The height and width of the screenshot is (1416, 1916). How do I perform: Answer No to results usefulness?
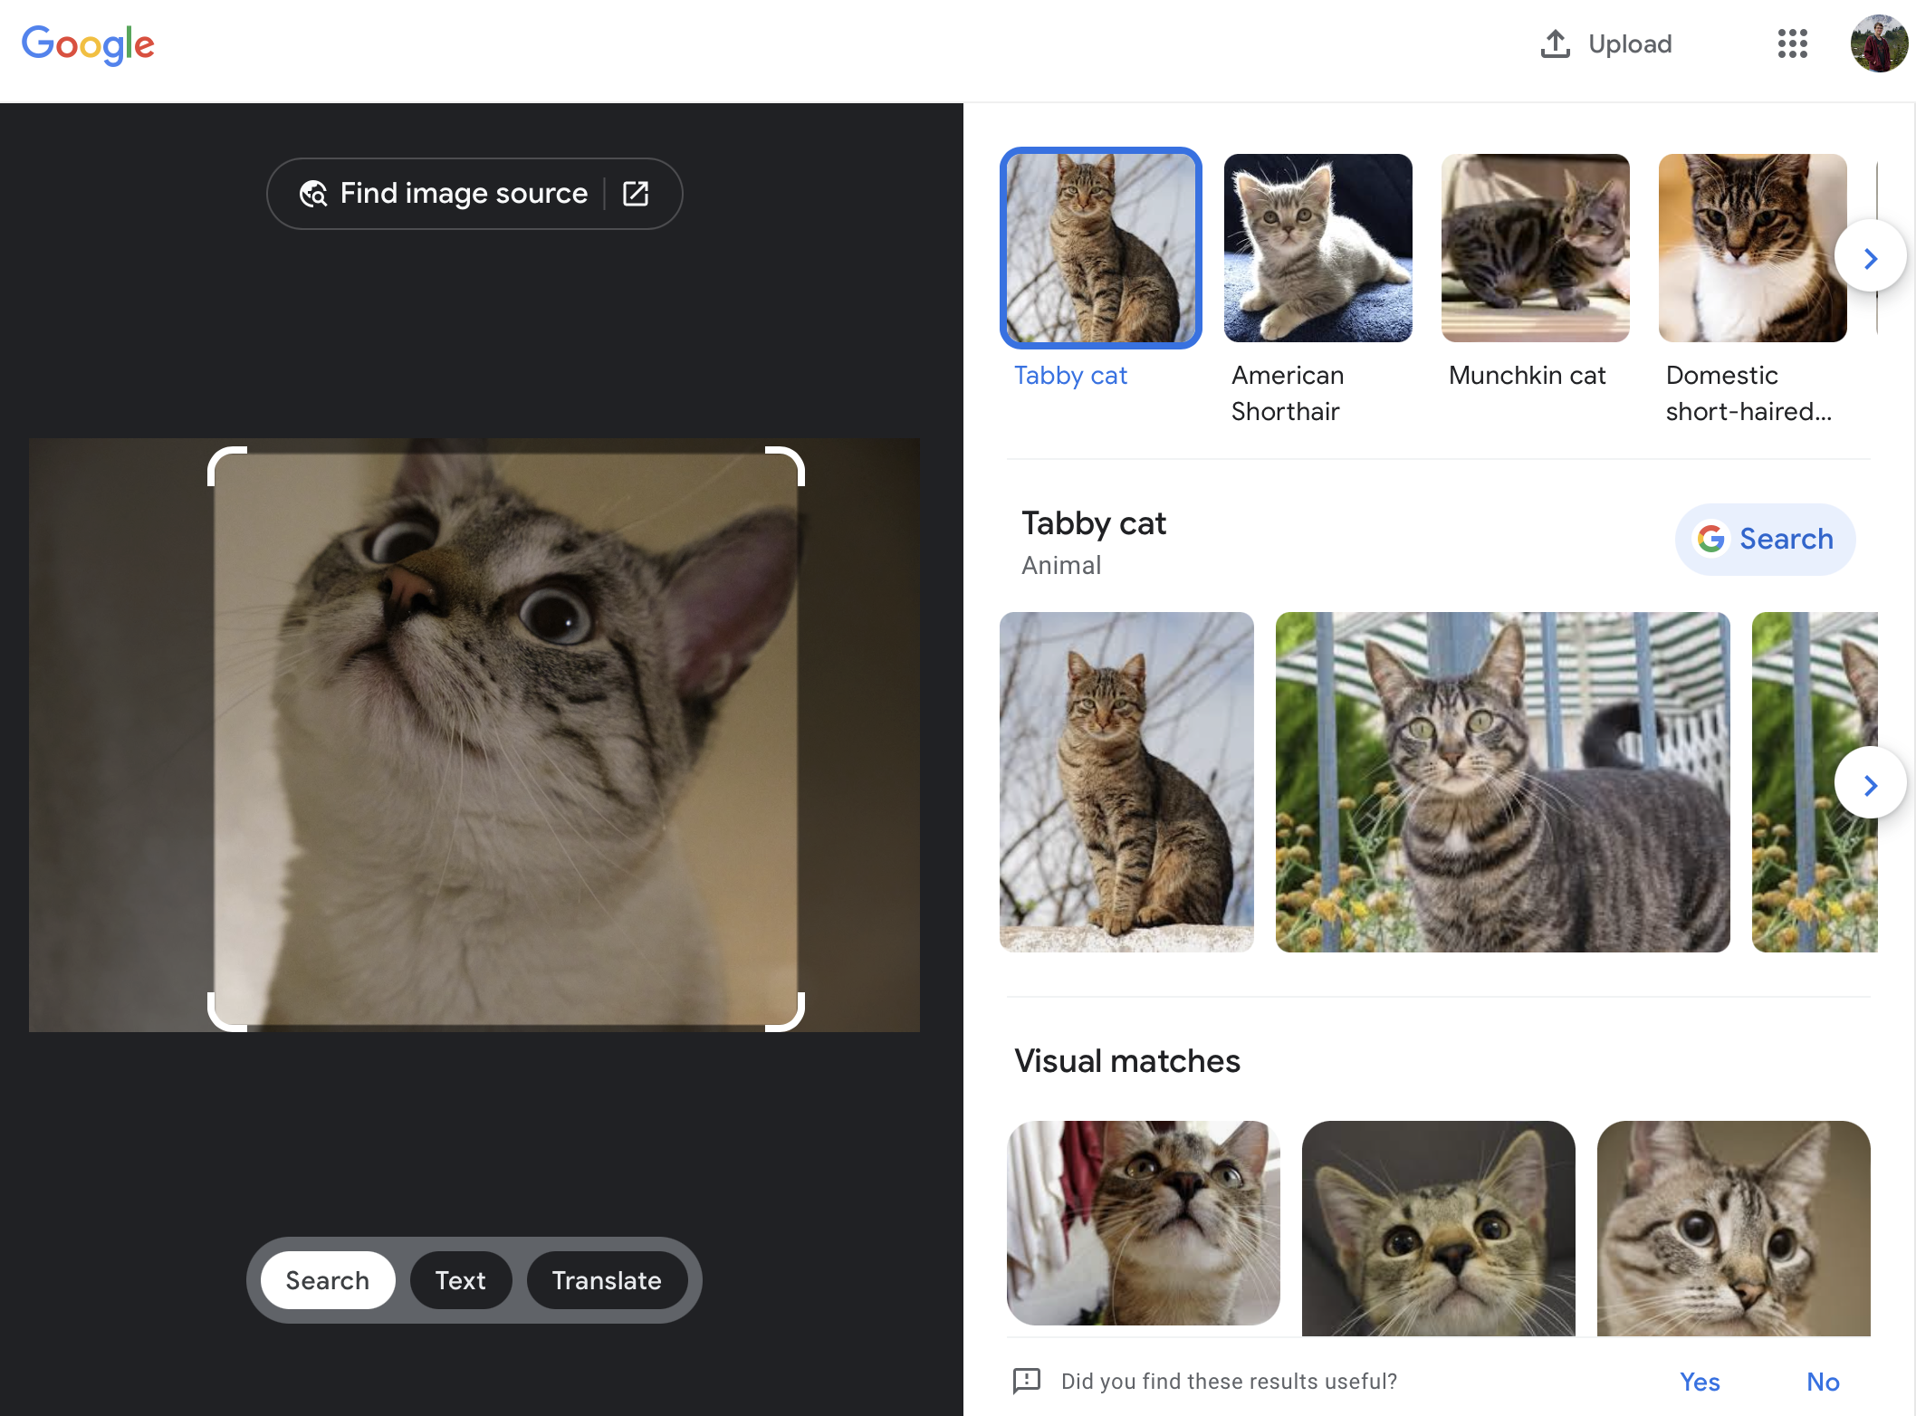point(1823,1381)
